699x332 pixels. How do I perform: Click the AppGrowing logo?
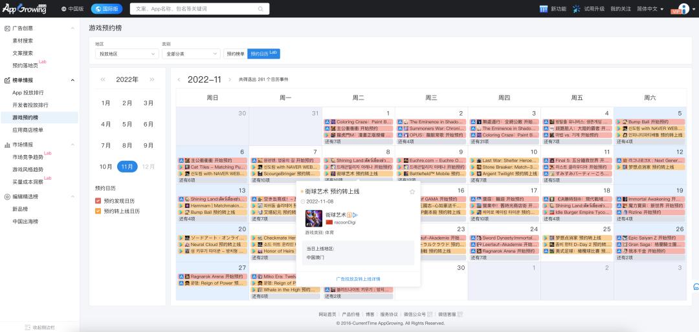(24, 8)
